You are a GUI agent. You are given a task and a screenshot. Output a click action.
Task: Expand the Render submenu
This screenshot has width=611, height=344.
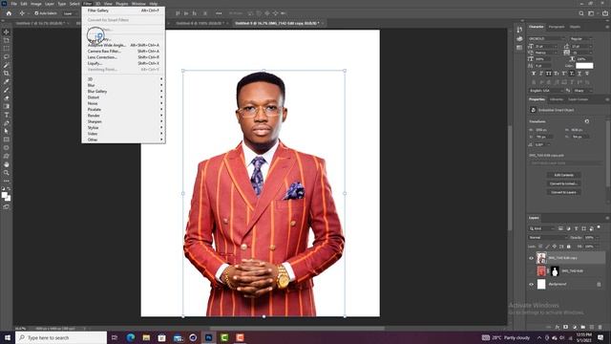(x=123, y=116)
